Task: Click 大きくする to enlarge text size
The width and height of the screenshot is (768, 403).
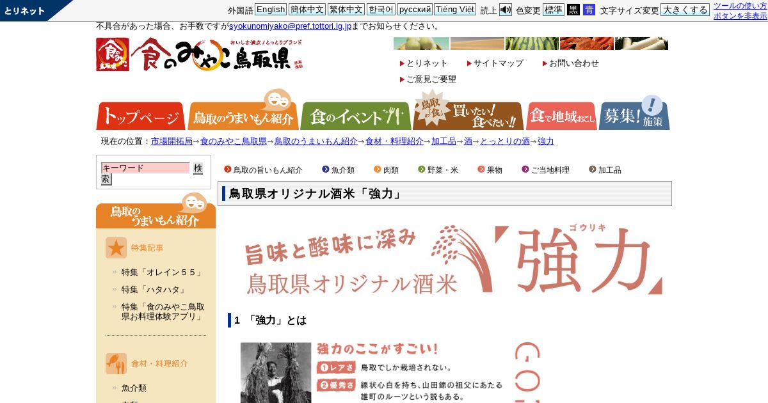Action: pyautogui.click(x=685, y=10)
